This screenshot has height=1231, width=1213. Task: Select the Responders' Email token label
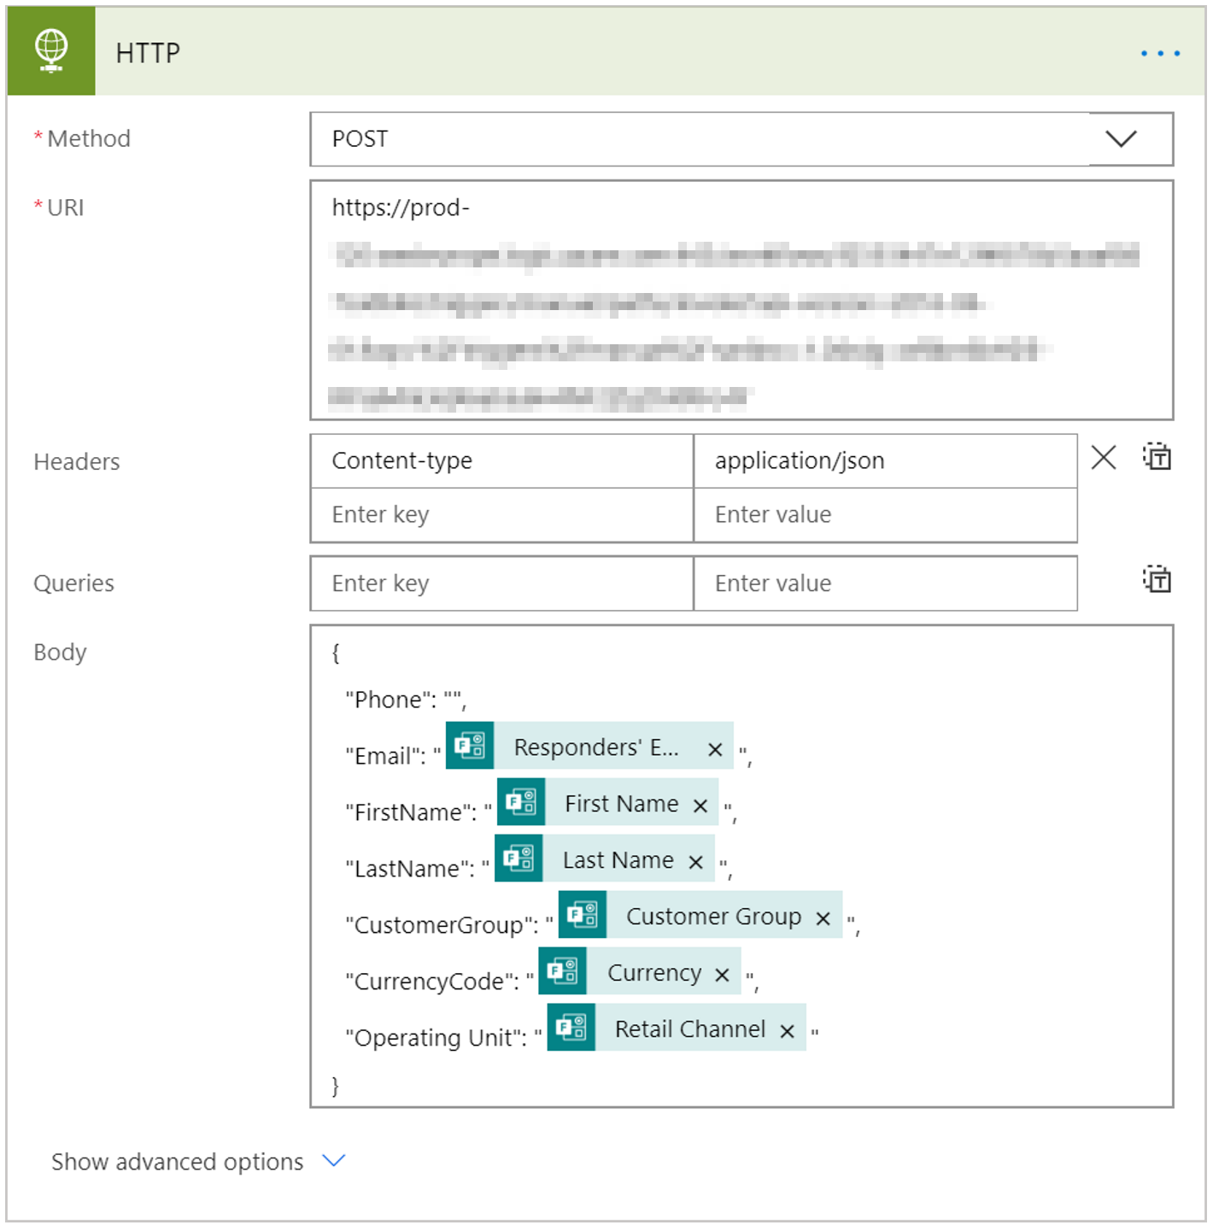[596, 747]
